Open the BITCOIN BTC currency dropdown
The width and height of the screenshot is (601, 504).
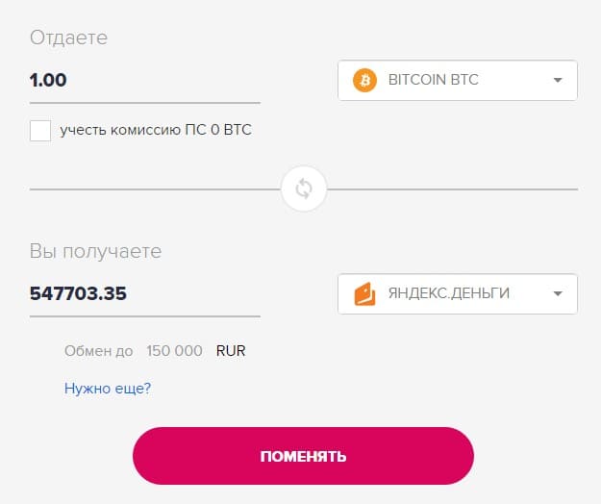tap(458, 80)
